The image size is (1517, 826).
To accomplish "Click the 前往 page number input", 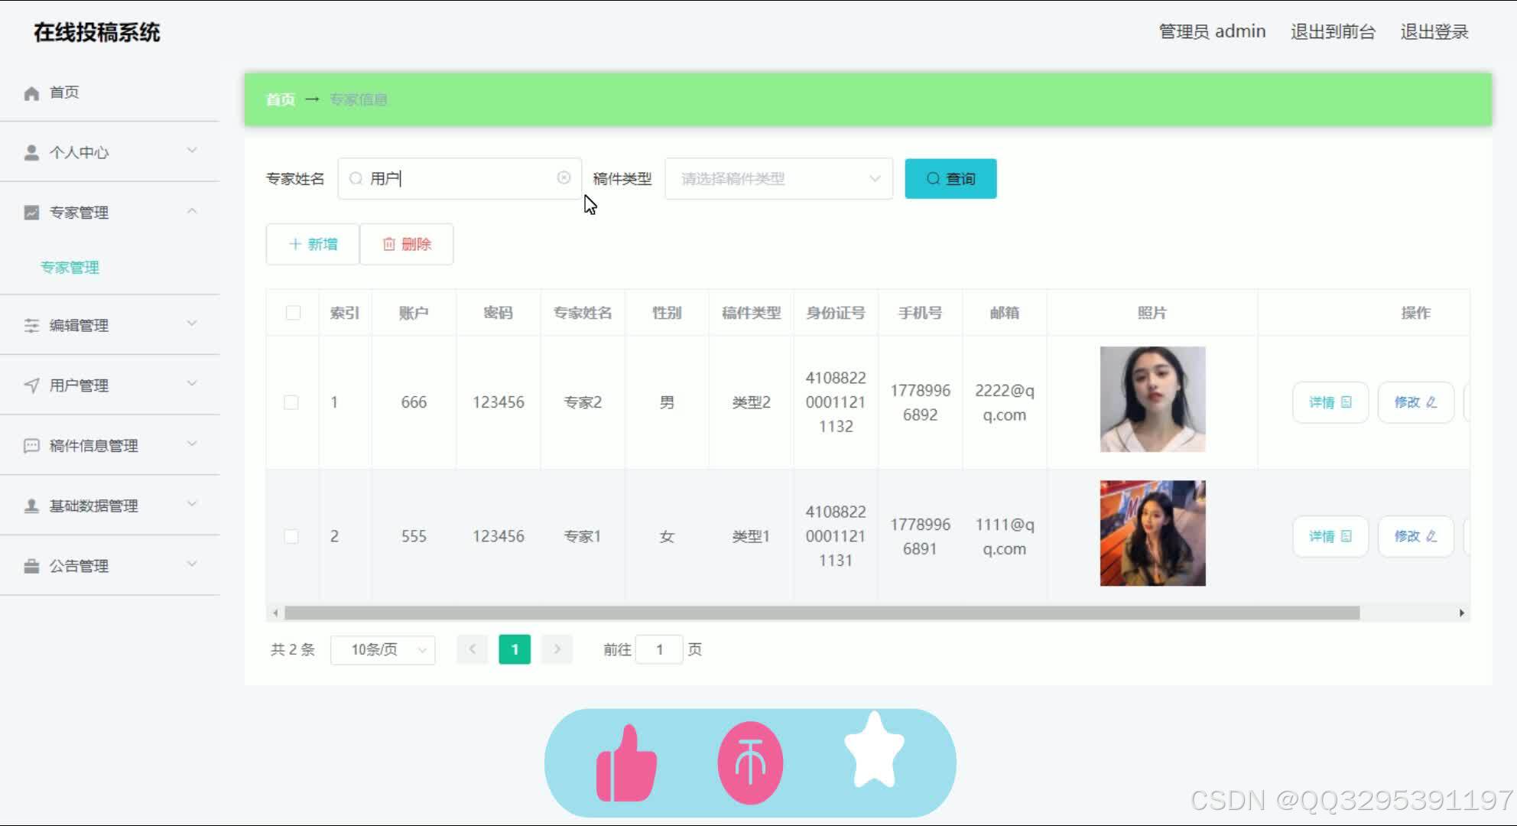I will (x=659, y=649).
